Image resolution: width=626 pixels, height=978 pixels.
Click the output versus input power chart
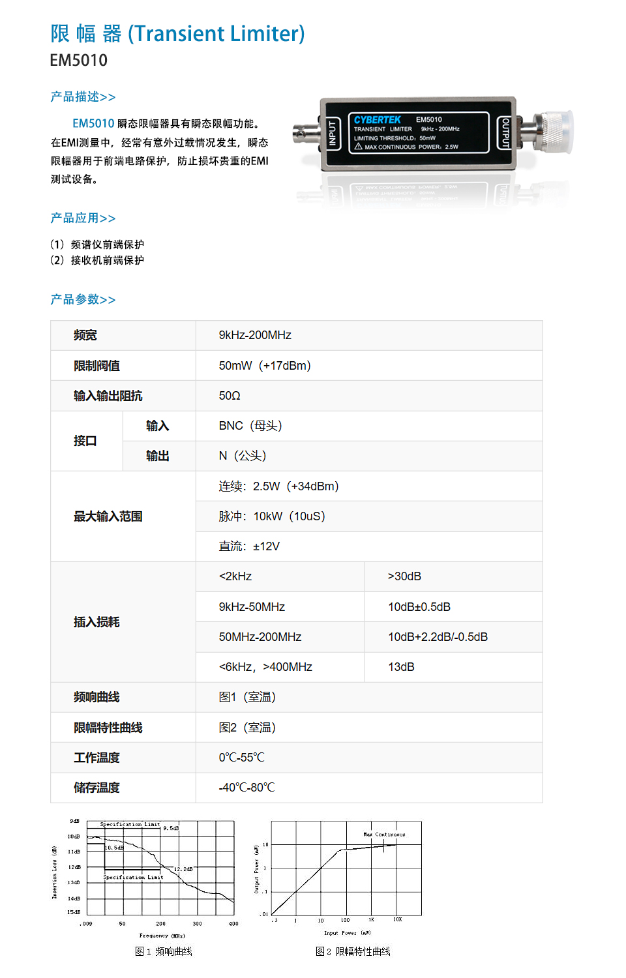(x=339, y=878)
